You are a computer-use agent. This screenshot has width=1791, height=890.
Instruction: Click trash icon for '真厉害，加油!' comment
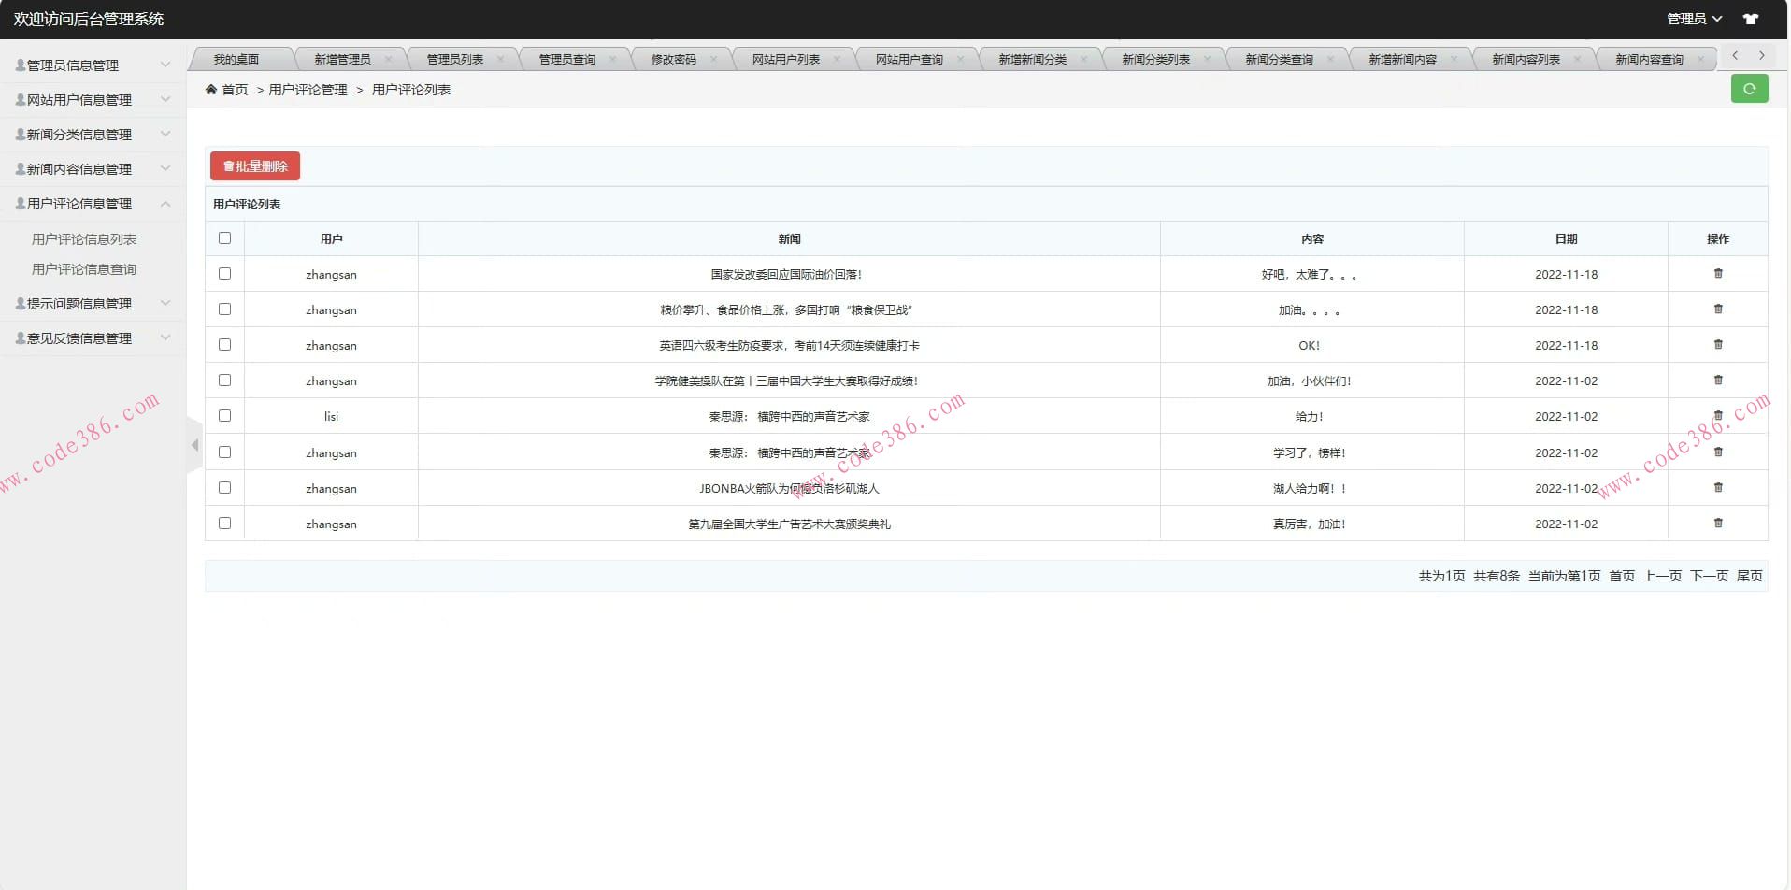(x=1717, y=524)
